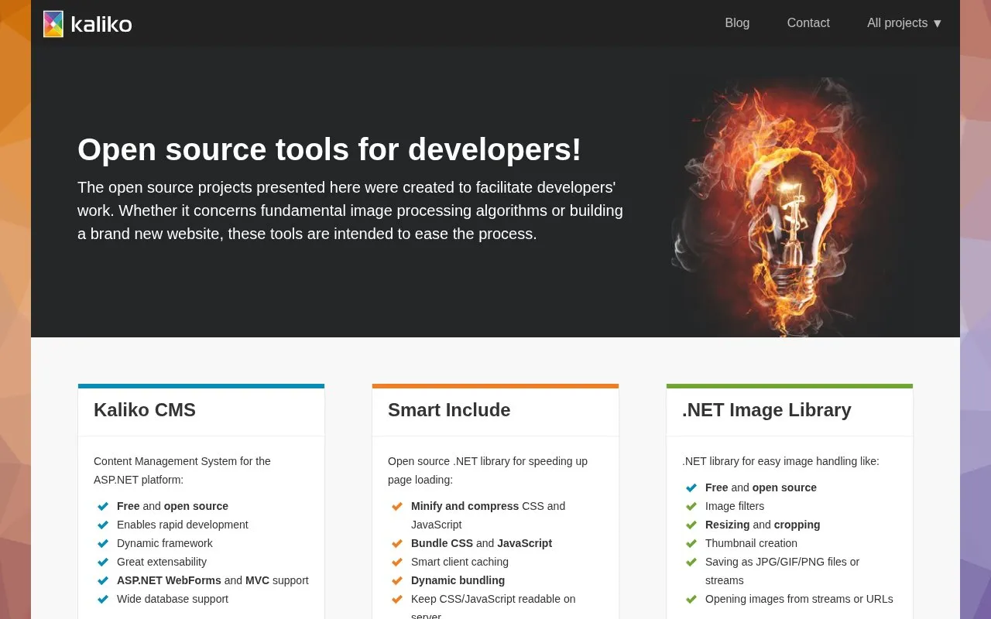Viewport: 991px width, 619px height.
Task: Click 'Great extensability' list item text
Action: 162,562
